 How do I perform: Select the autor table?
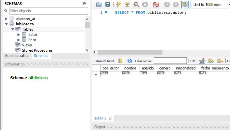tap(33, 35)
